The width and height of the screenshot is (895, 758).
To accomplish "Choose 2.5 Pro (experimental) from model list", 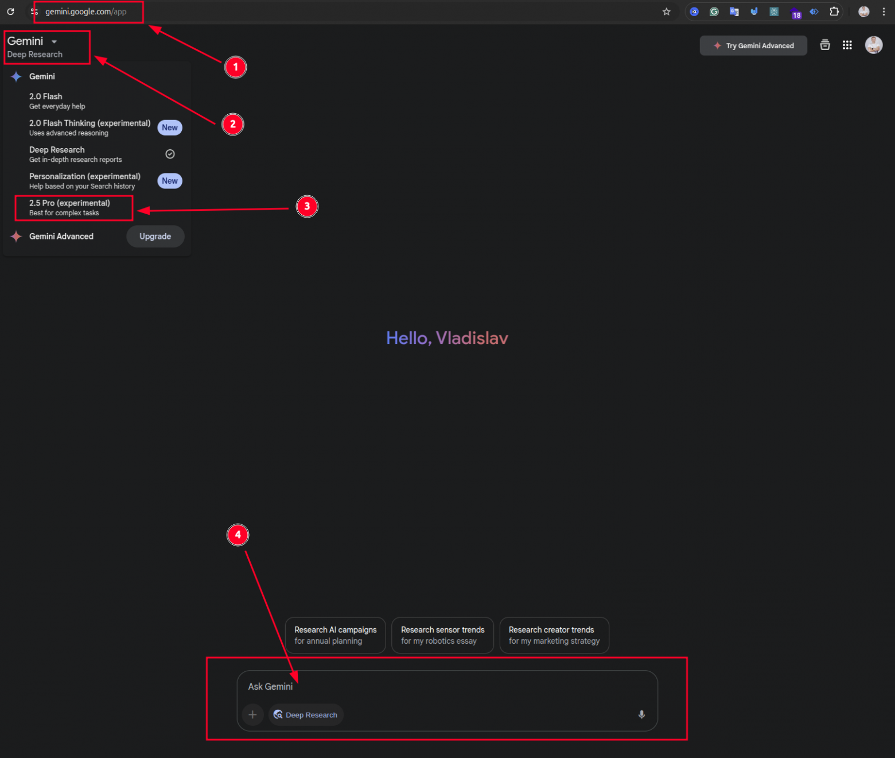I will [x=70, y=207].
